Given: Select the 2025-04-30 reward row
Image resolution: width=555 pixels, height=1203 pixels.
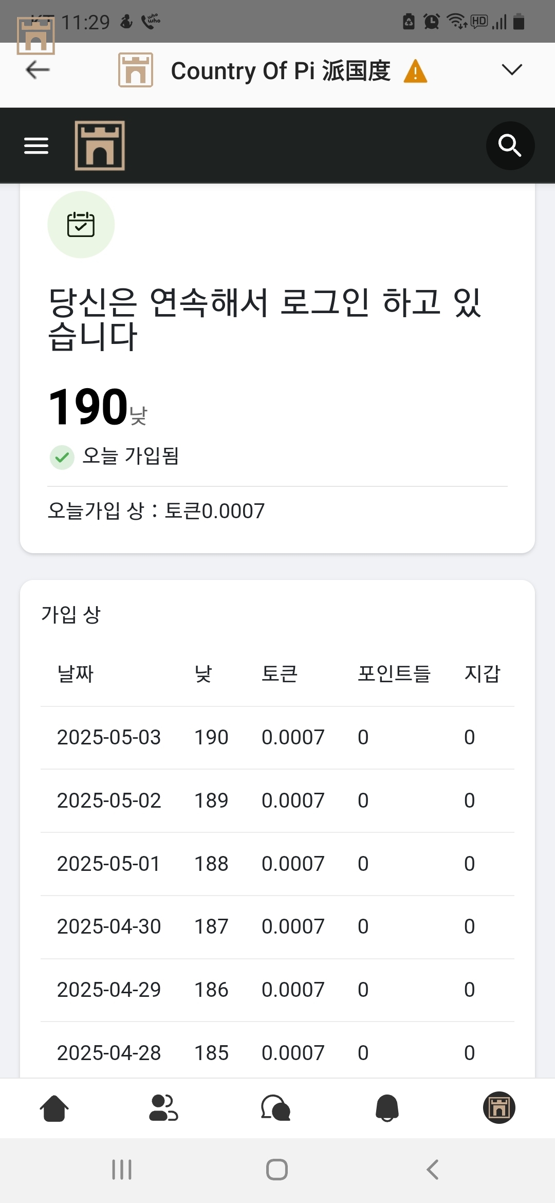Looking at the screenshot, I should tap(277, 927).
